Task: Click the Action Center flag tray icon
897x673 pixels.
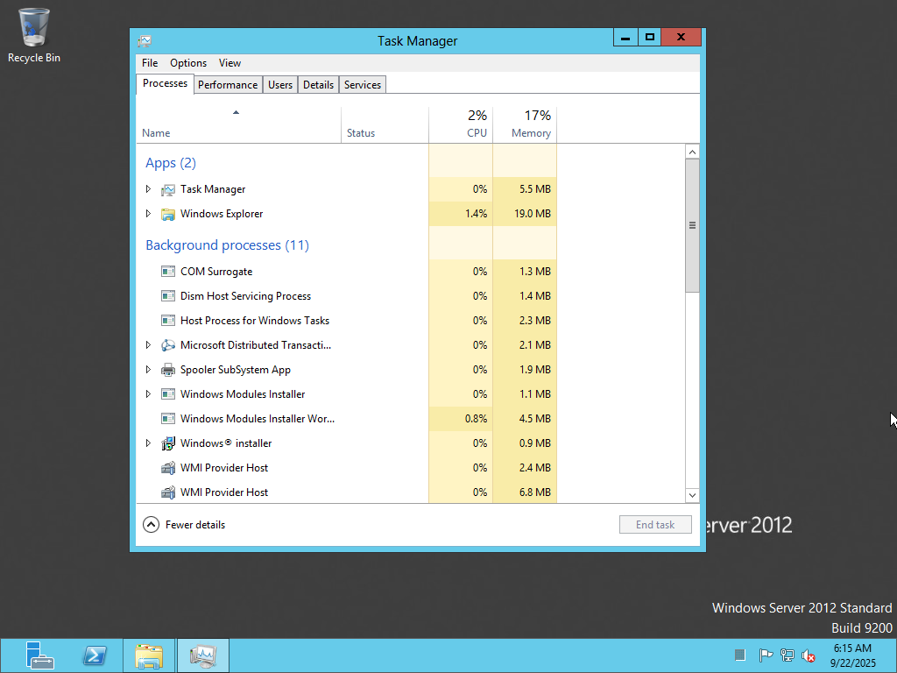Action: point(765,655)
